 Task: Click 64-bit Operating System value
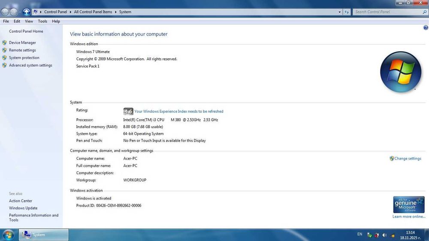[x=143, y=134]
